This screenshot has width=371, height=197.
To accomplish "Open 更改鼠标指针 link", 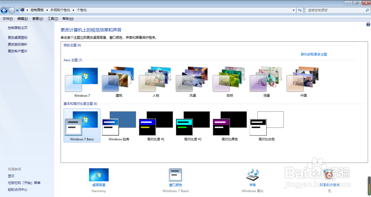I will coord(17,44).
